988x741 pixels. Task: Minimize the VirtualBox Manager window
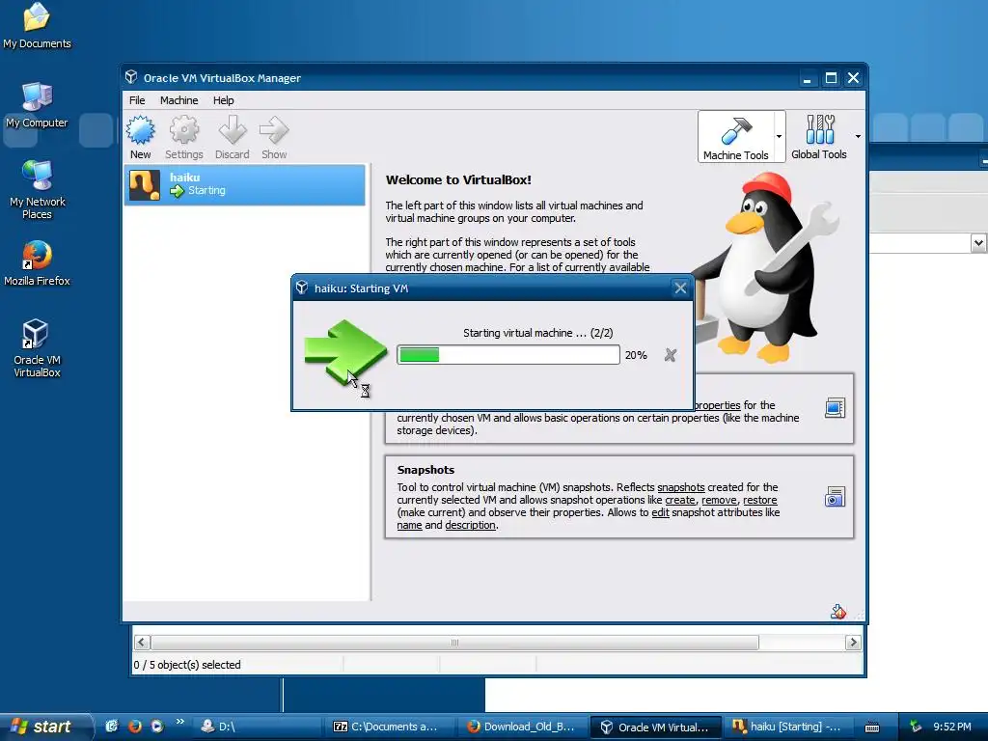808,78
